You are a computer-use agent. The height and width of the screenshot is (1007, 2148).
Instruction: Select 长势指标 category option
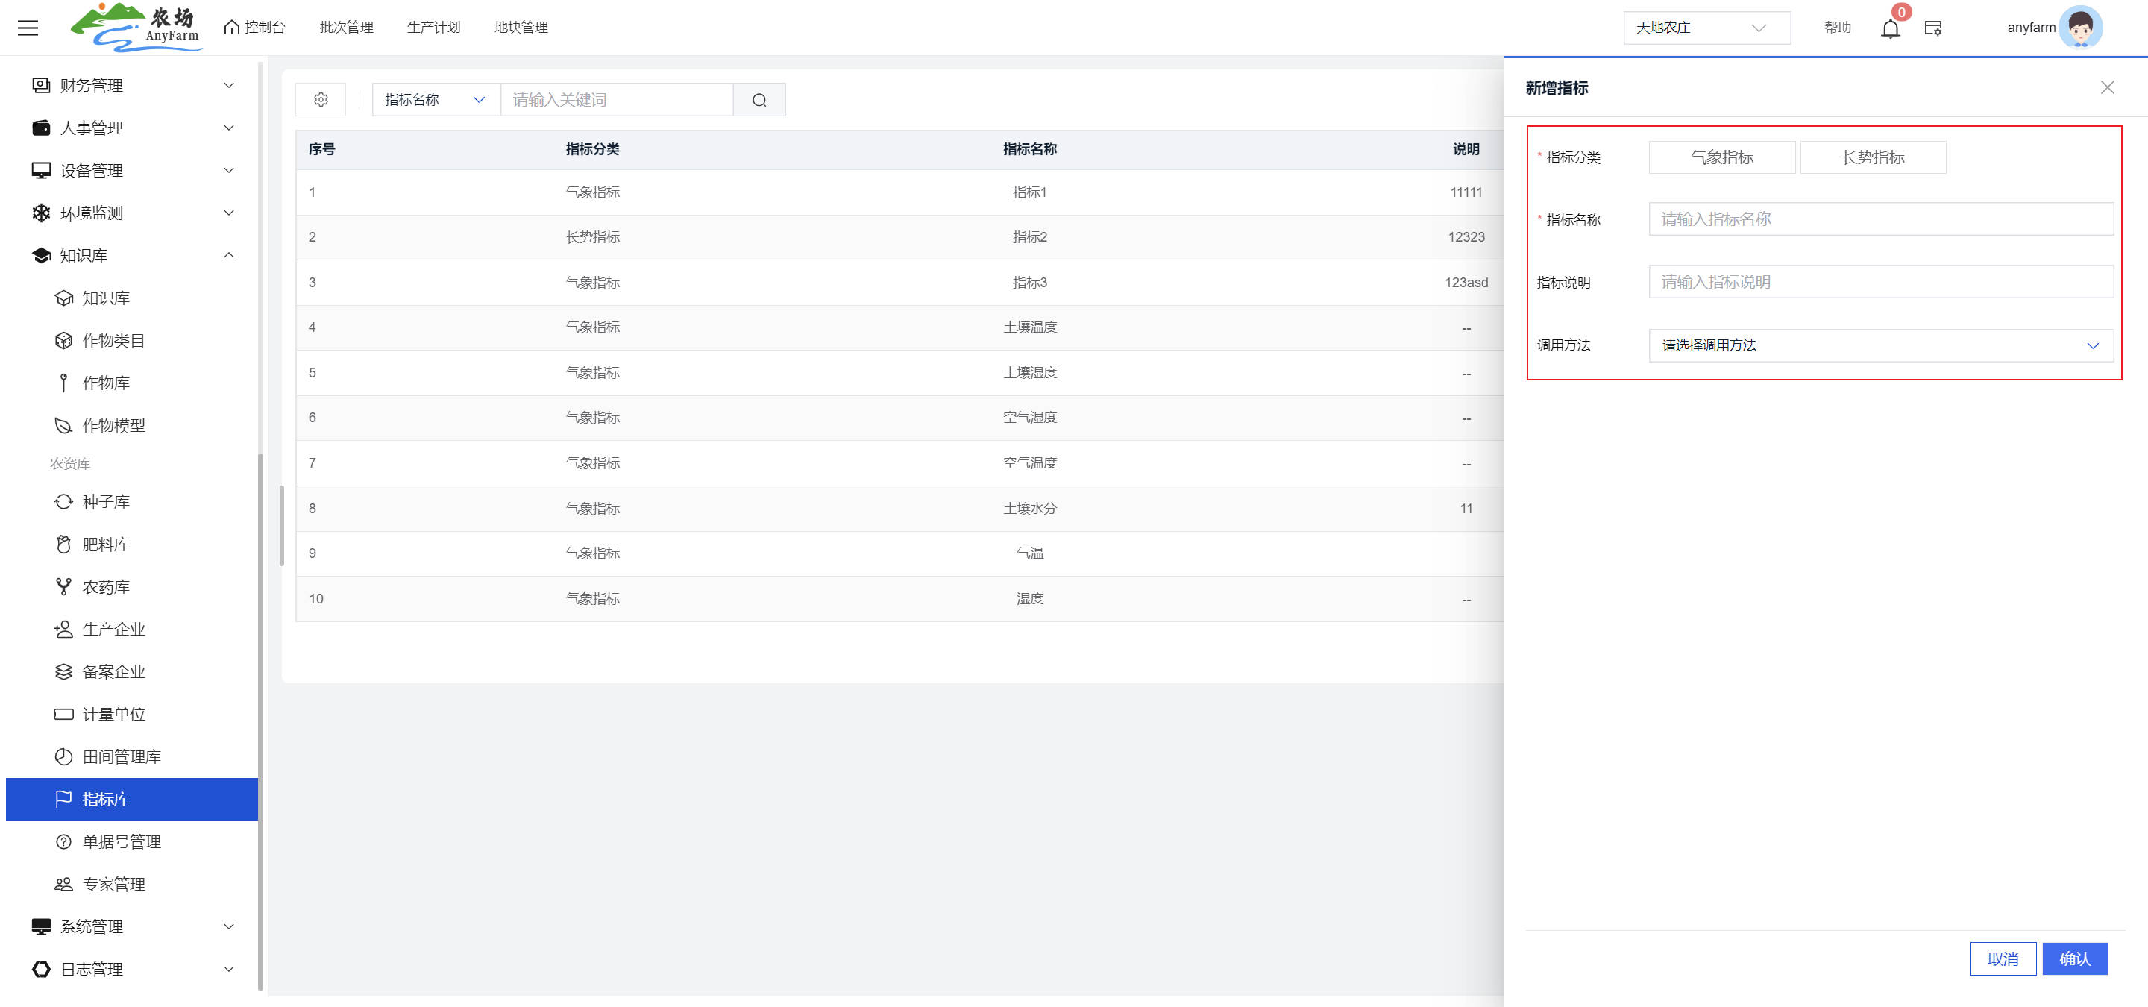coord(1872,157)
